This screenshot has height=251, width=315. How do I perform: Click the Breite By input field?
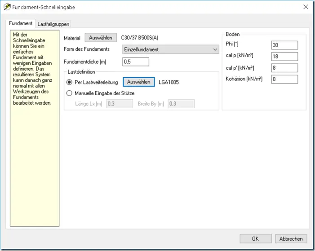pos(181,104)
